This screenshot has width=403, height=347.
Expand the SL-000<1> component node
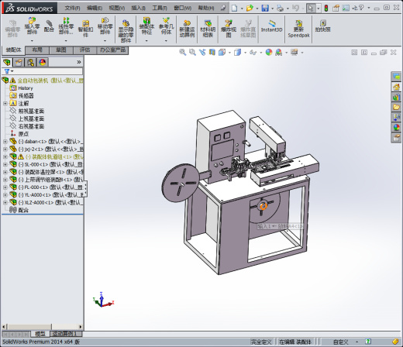click(5, 164)
